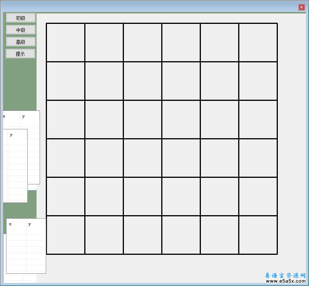Click the grid cell in row 2, column 2

coord(104,81)
